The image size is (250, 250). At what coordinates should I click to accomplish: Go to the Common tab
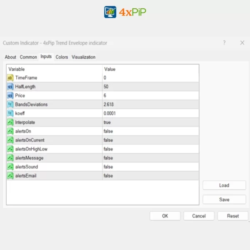pos(28,57)
